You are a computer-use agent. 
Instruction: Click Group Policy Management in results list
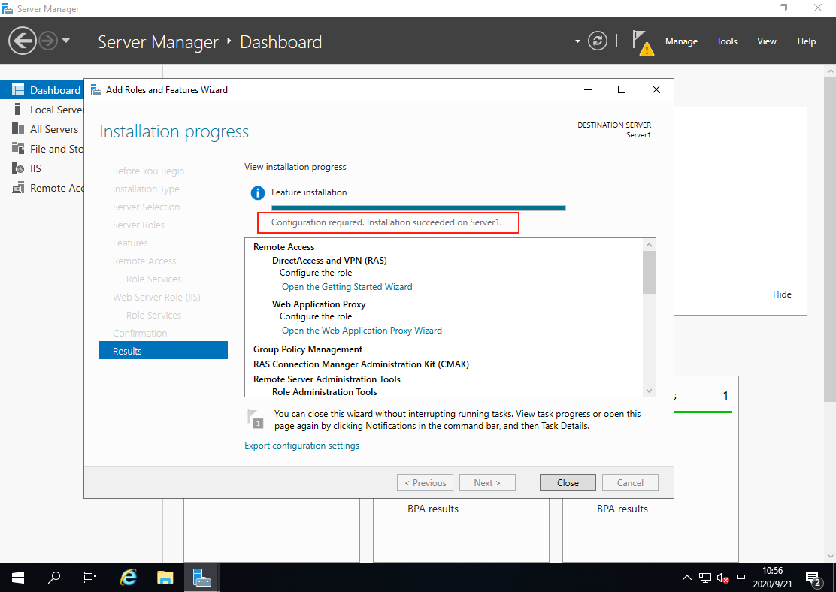click(x=307, y=349)
